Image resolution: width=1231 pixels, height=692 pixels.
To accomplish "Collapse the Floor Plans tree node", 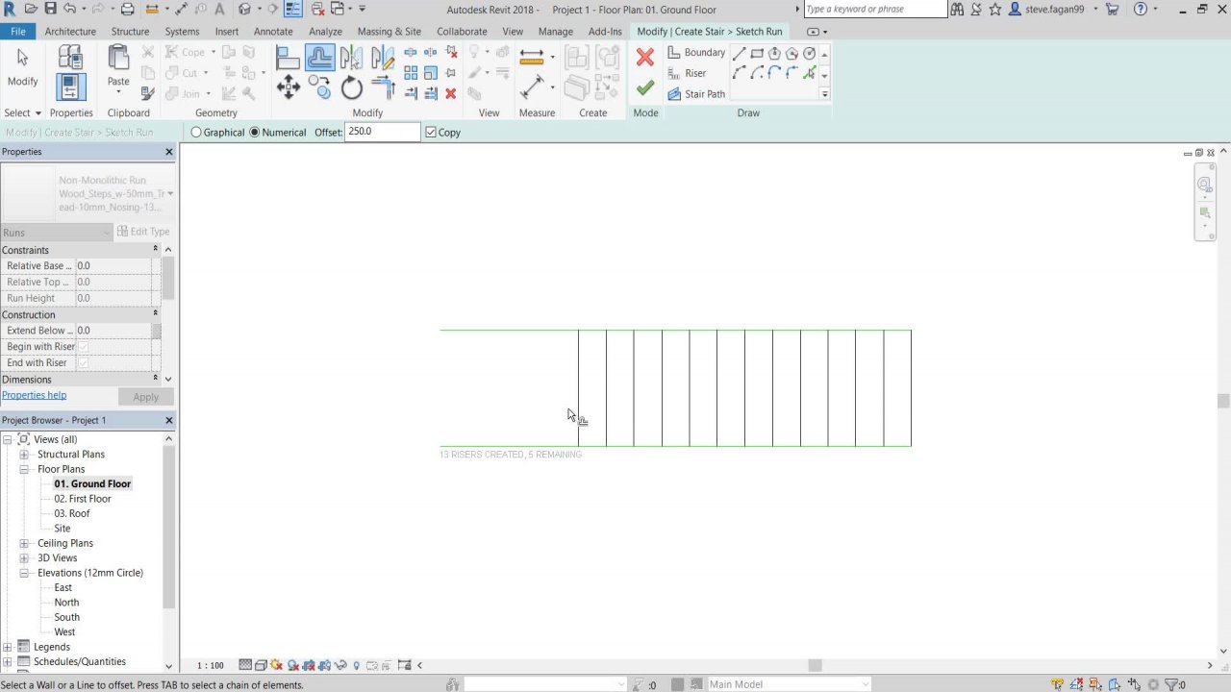I will coord(24,469).
